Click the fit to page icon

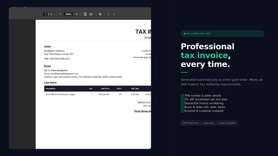pyautogui.click(x=85, y=14)
